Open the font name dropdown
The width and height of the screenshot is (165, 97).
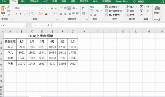pos(41,8)
